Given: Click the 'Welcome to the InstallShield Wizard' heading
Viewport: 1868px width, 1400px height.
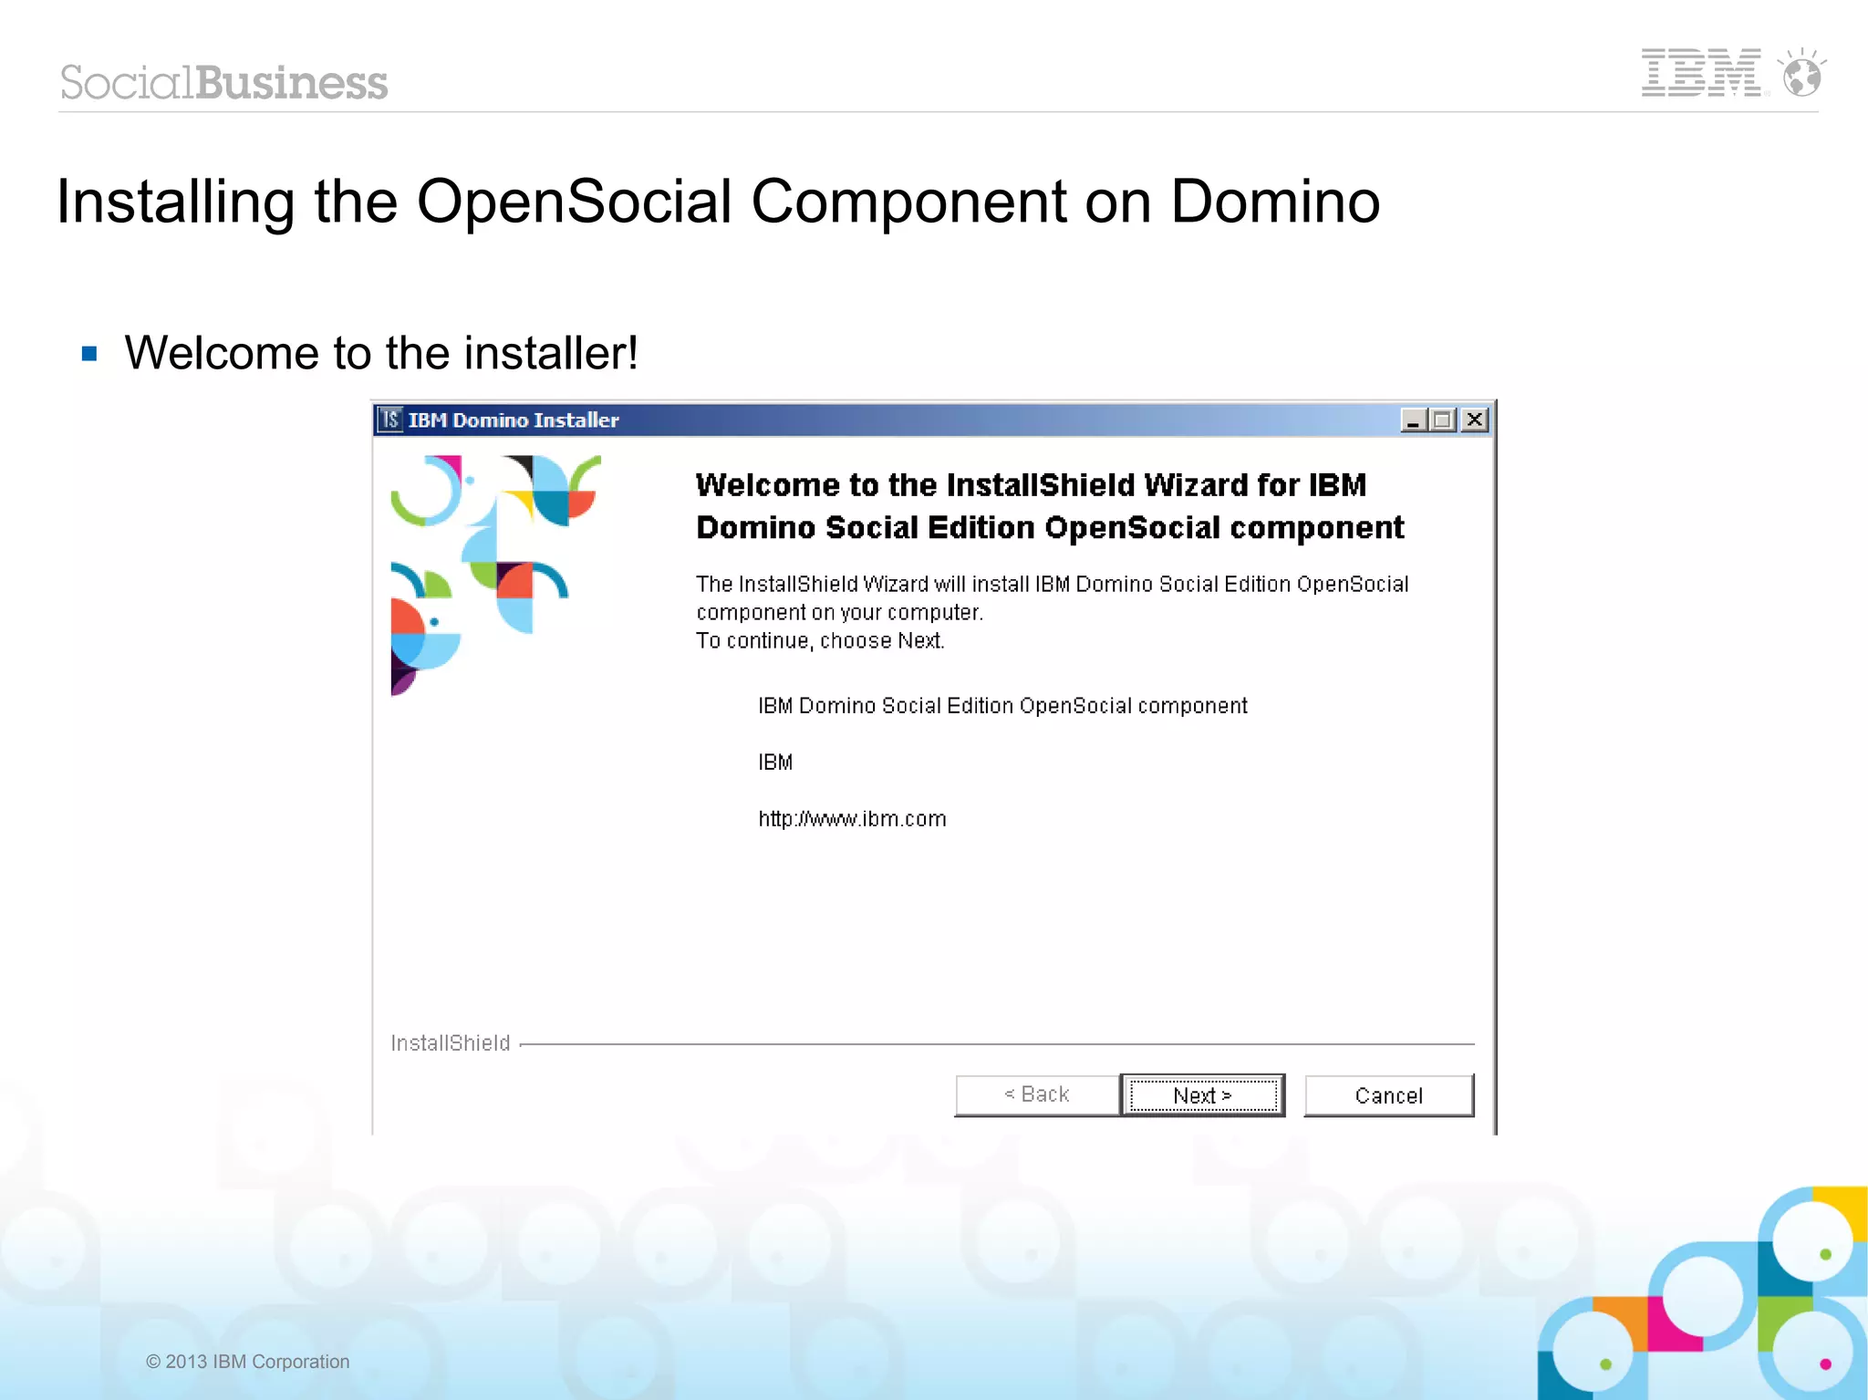Looking at the screenshot, I should pyautogui.click(x=1050, y=506).
